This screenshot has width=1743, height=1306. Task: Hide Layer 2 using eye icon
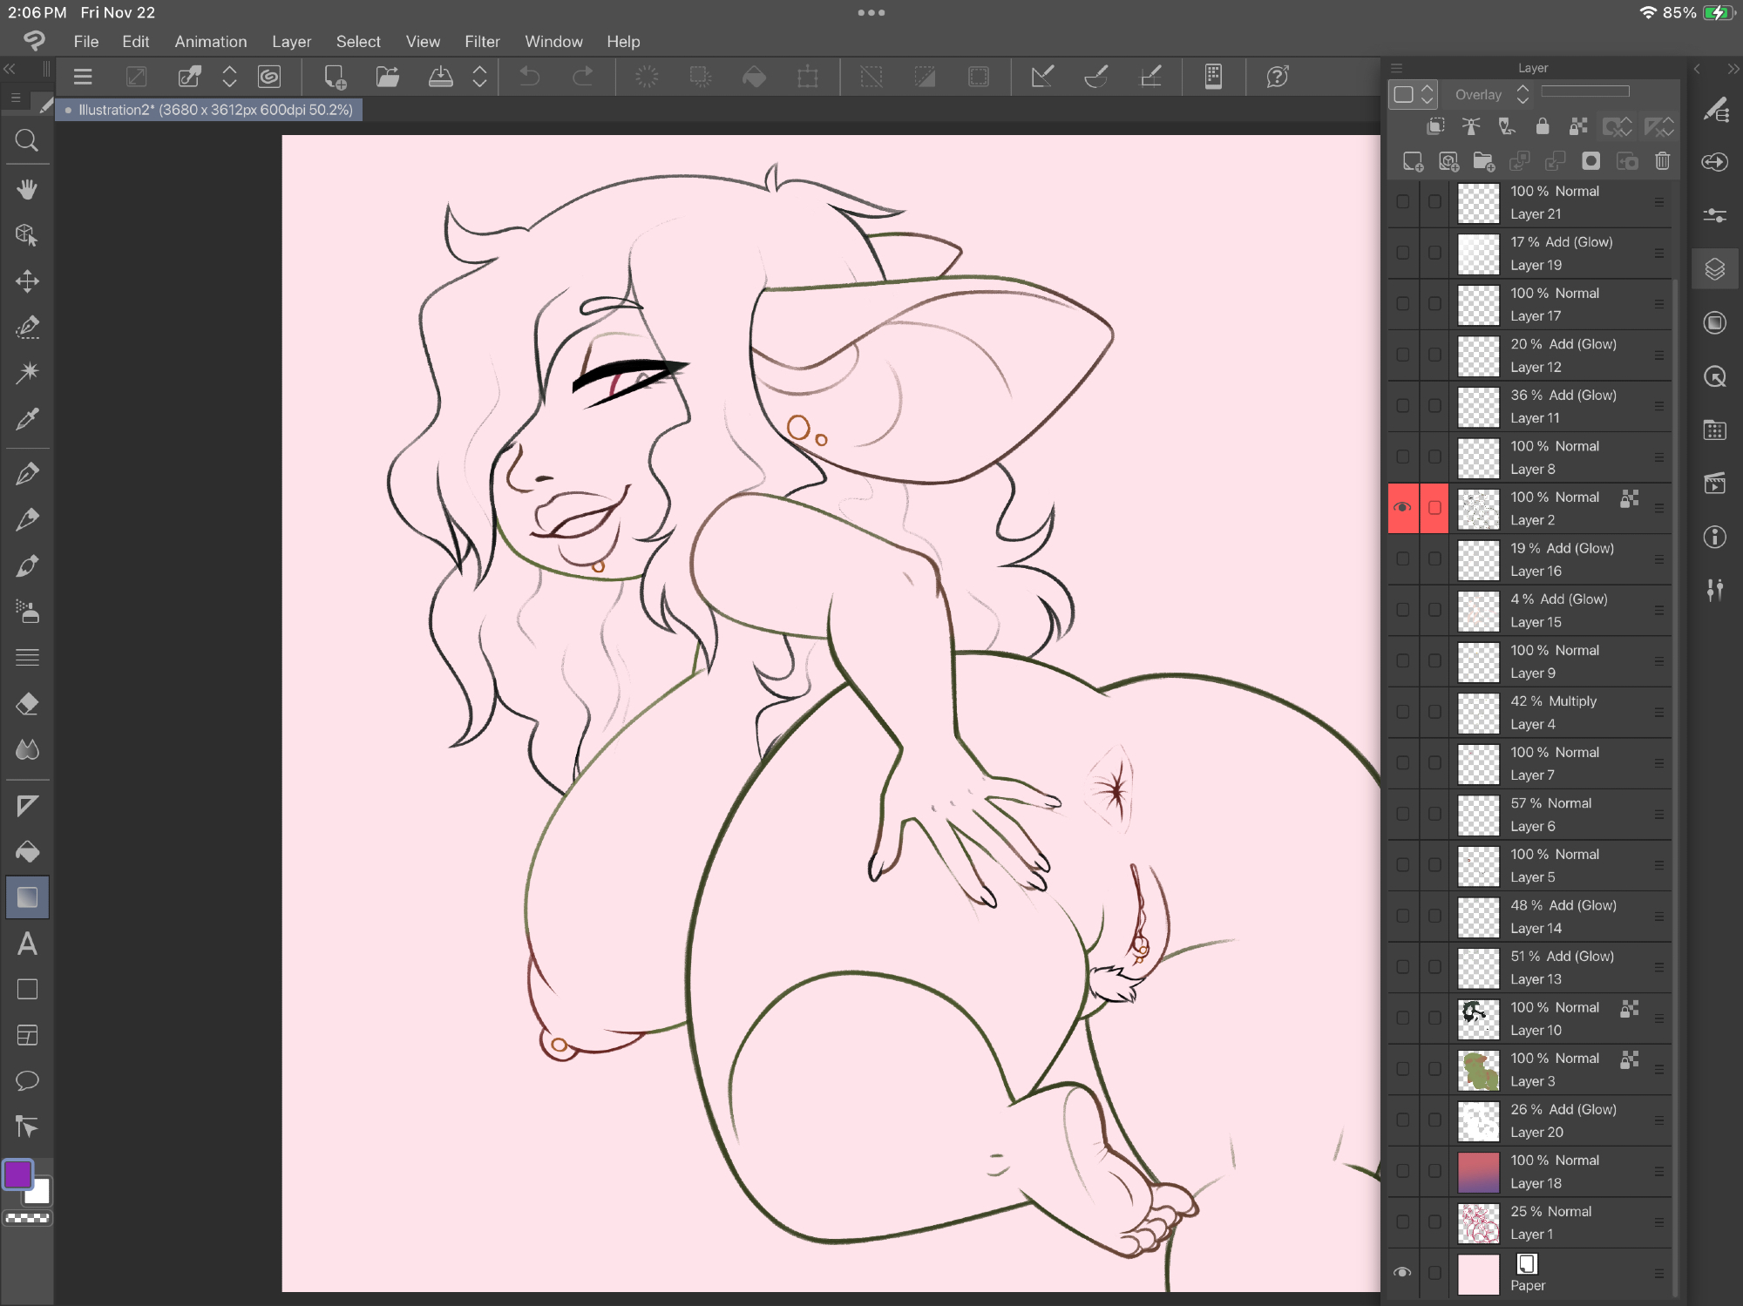click(1402, 508)
